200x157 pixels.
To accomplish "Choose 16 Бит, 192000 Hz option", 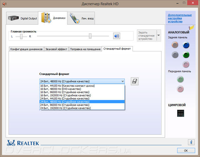I will [82, 95].
